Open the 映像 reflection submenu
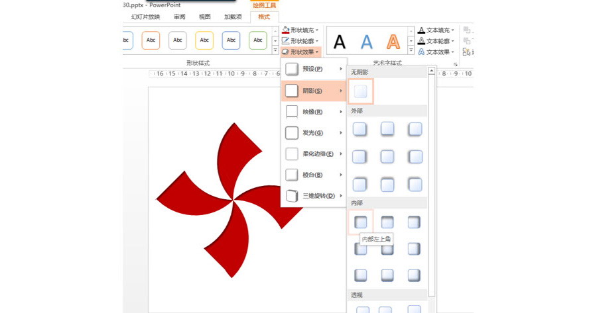The image size is (597, 313). point(313,112)
